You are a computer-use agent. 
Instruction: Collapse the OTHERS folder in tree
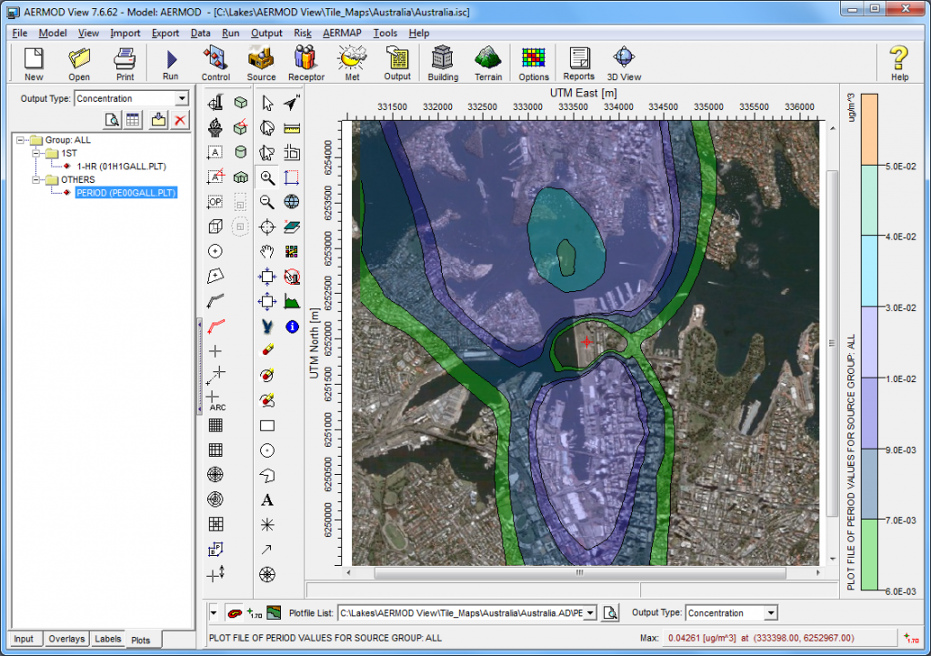click(34, 180)
